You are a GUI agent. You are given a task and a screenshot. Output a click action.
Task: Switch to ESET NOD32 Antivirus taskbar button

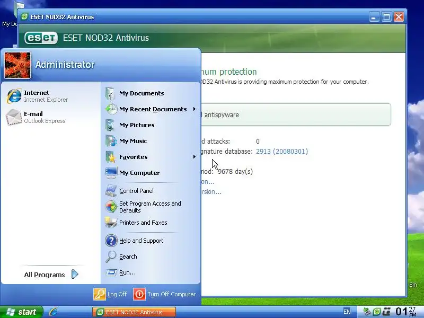[134, 312]
